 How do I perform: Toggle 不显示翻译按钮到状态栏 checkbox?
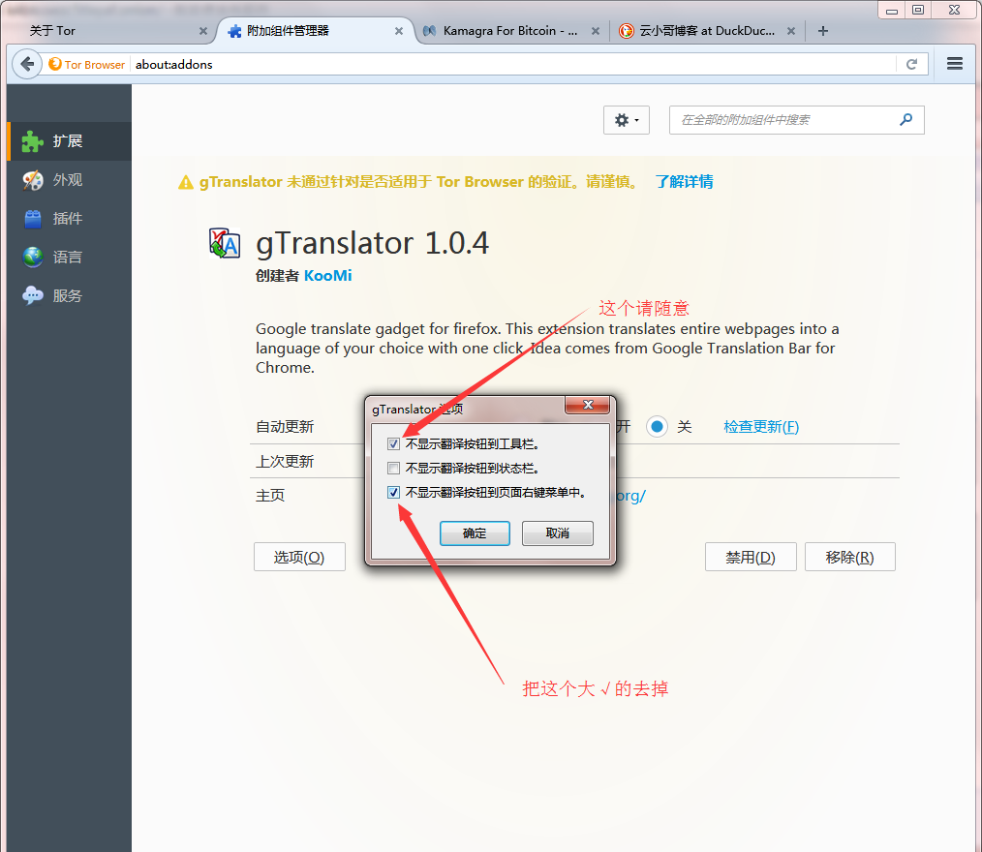[393, 469]
